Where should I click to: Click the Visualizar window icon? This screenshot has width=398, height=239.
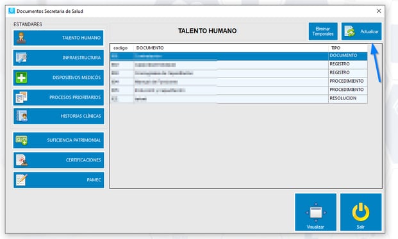click(x=316, y=212)
